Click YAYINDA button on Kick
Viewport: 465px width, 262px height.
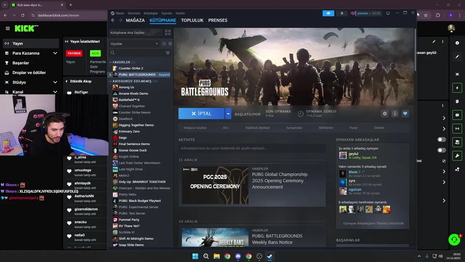(x=74, y=53)
